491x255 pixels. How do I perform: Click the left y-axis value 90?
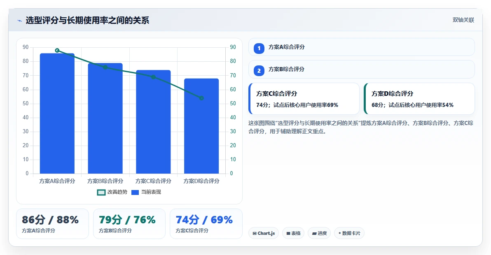pos(26,47)
